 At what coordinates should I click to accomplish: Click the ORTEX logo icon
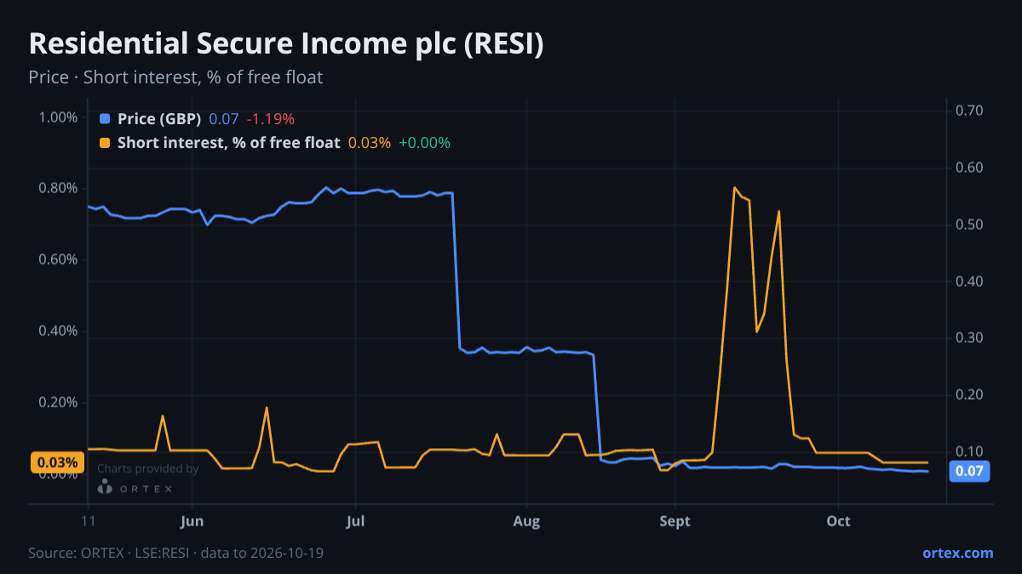[105, 487]
